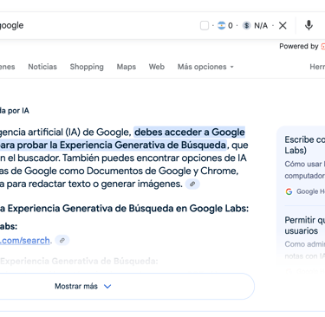Select the Web tab

(x=157, y=67)
